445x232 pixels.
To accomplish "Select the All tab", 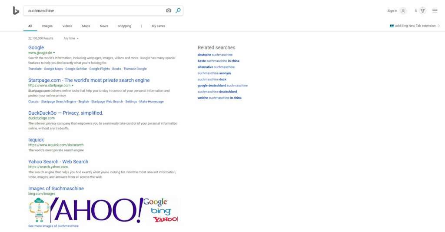I will pos(30,26).
